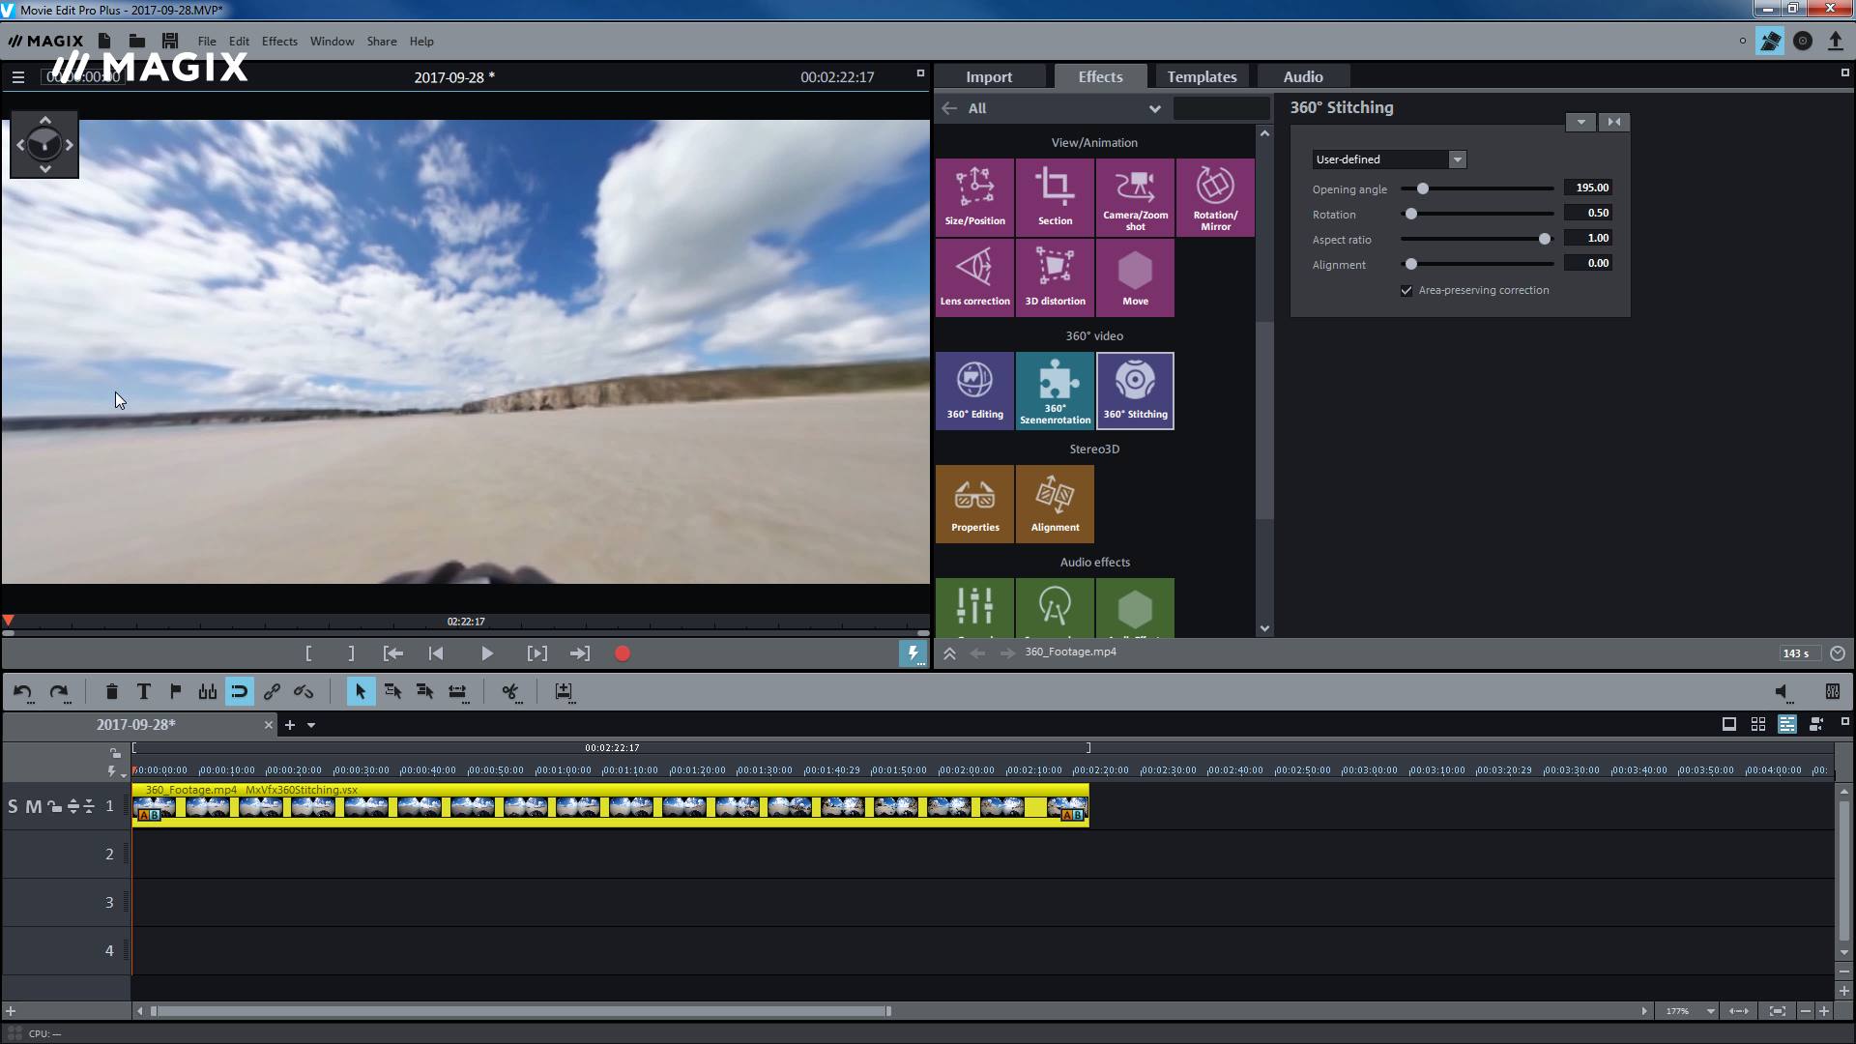Drag the Opening angle slider

tap(1423, 188)
